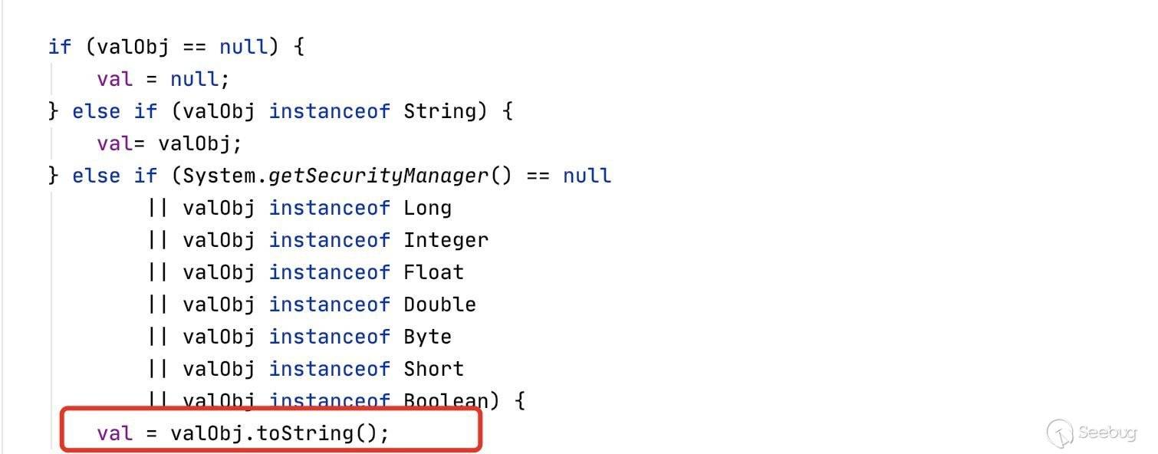Image resolution: width=1158 pixels, height=454 pixels.
Task: Click the Seebug watermark text
Action: (1107, 432)
